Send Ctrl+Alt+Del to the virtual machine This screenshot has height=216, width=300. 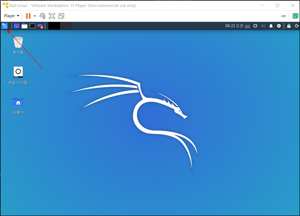coord(42,16)
